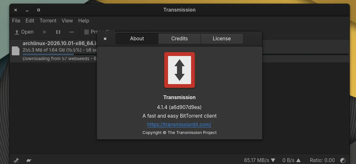This screenshot has width=356, height=164.
Task: Open the View menu
Action: click(67, 21)
